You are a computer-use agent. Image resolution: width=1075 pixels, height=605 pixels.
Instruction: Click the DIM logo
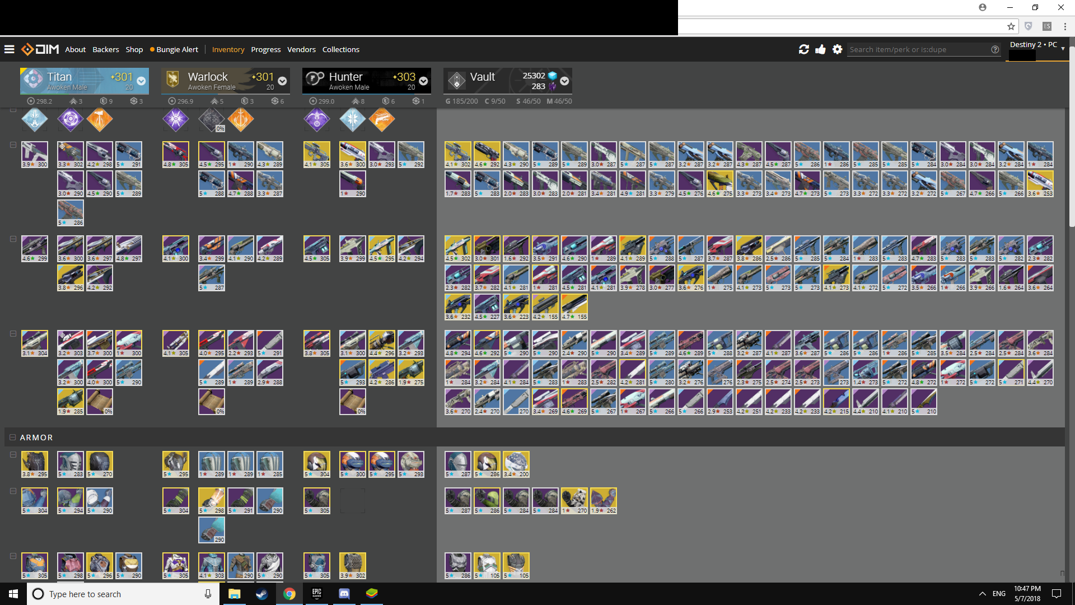(40, 49)
